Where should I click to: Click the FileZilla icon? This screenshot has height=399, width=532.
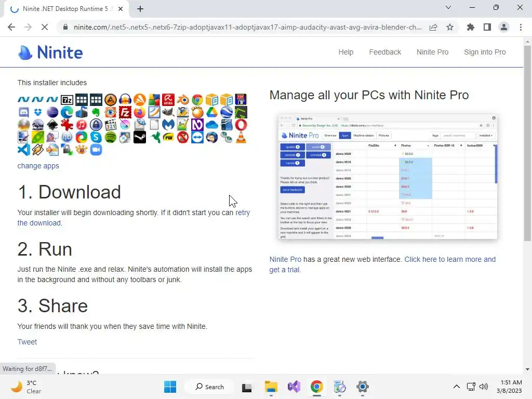[x=125, y=112]
